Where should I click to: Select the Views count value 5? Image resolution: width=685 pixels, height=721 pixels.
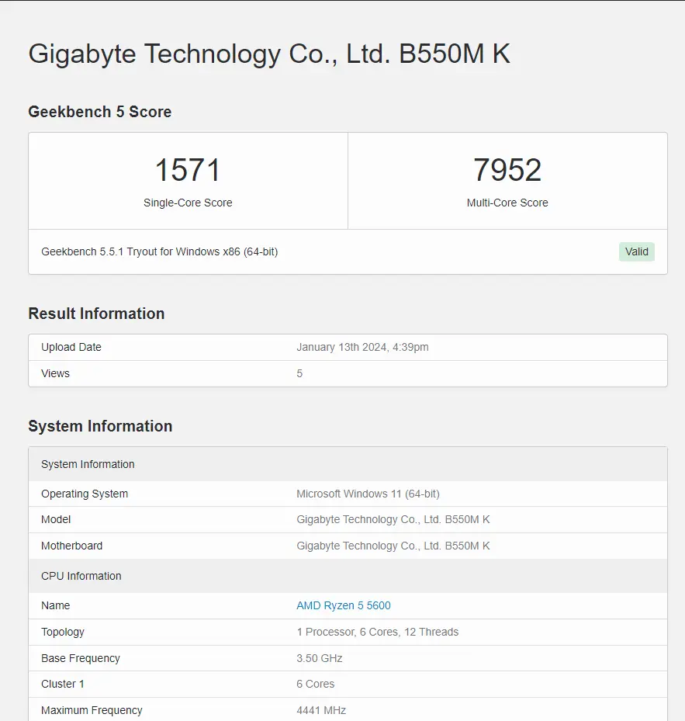point(299,373)
